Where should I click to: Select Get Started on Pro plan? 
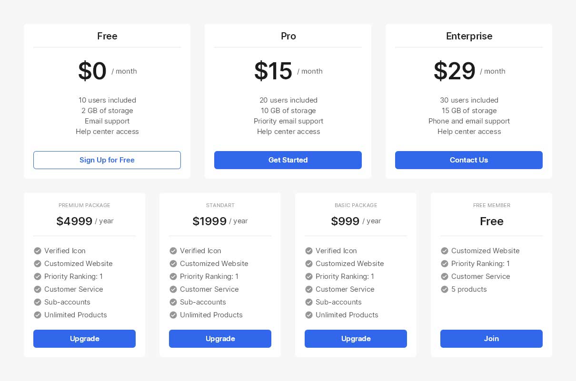pyautogui.click(x=288, y=160)
